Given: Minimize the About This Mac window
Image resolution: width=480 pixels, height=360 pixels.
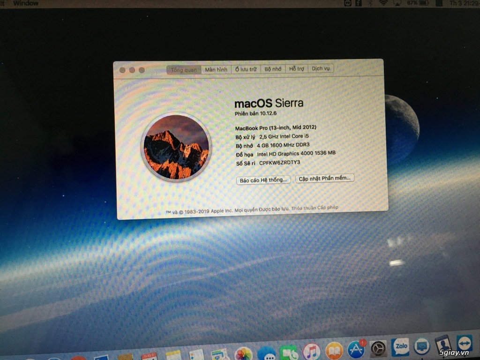Looking at the screenshot, I should 132,70.
